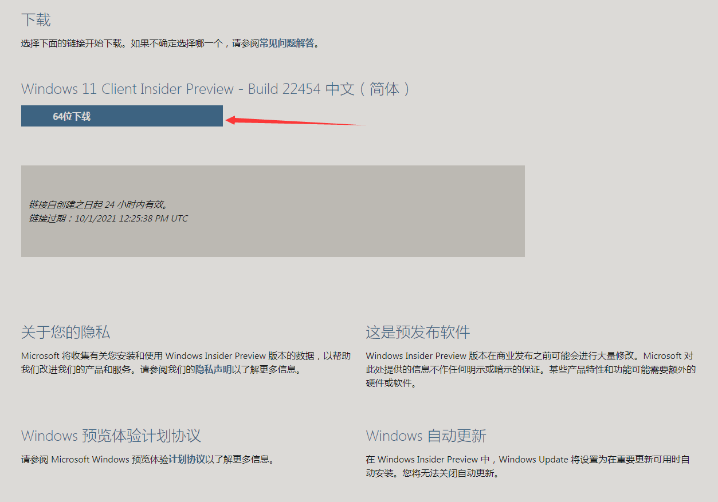Screen dimensions: 718x502
Task: Click the 64位下载 download button
Action: (x=121, y=116)
